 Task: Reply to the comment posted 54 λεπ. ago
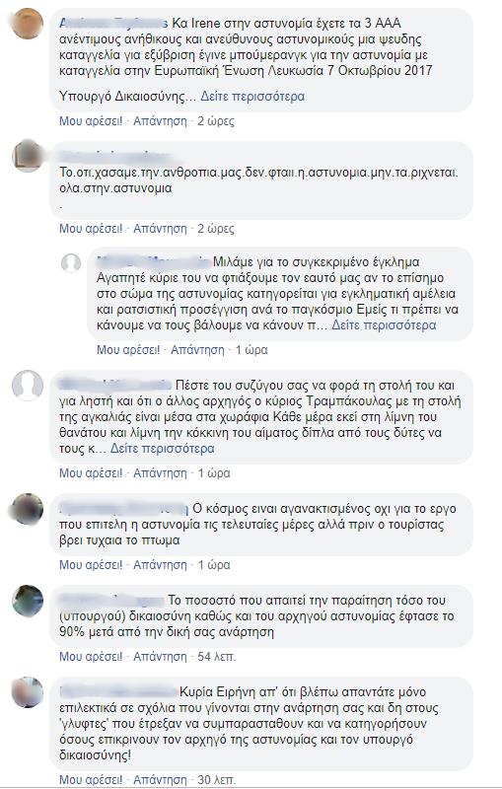(x=160, y=657)
